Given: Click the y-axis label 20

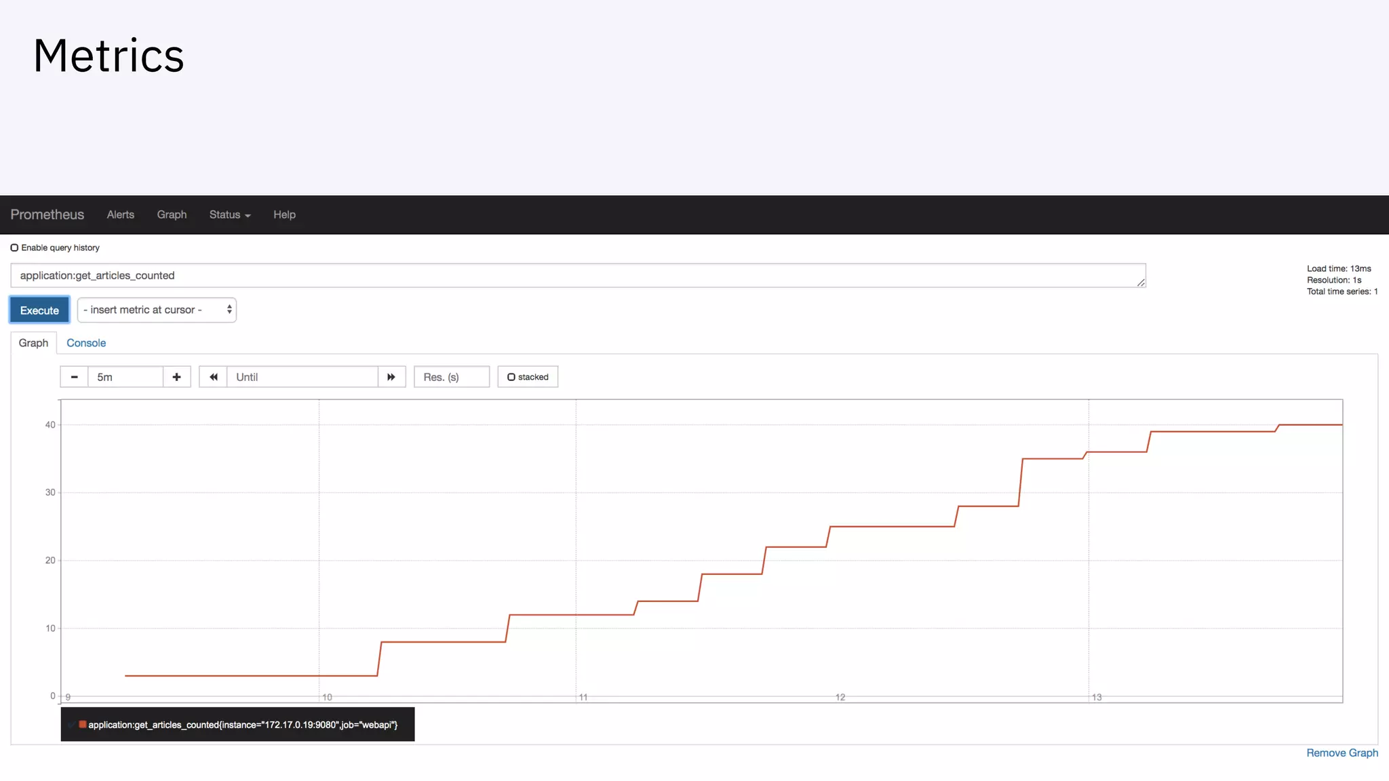Looking at the screenshot, I should 50,561.
